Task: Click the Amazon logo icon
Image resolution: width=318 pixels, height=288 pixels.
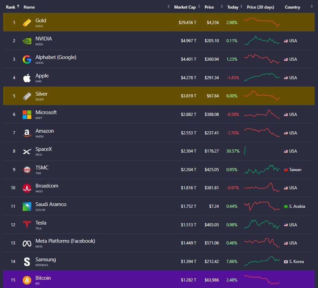Action: click(27, 133)
